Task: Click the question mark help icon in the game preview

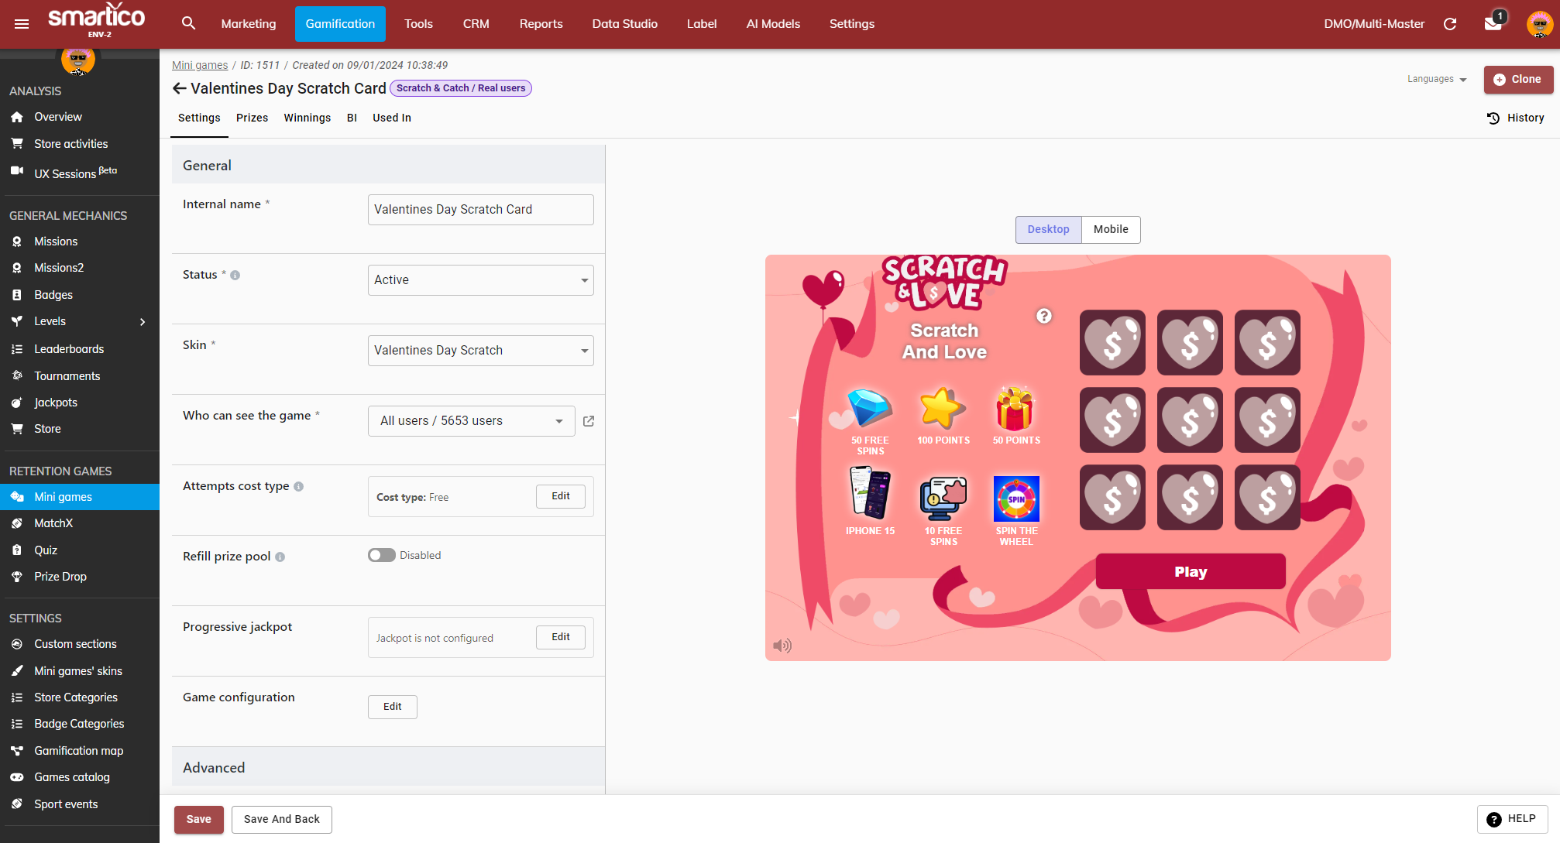Action: (x=1044, y=316)
